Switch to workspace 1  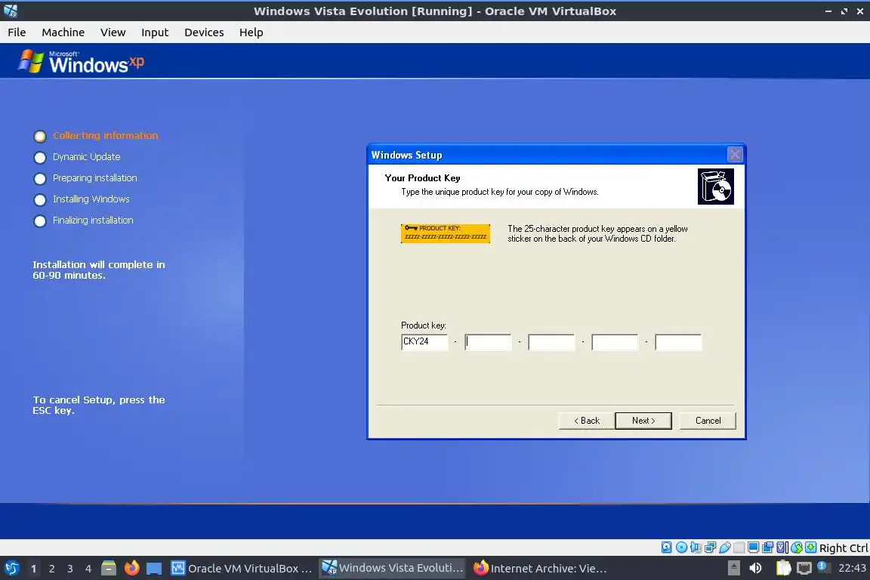(x=33, y=569)
